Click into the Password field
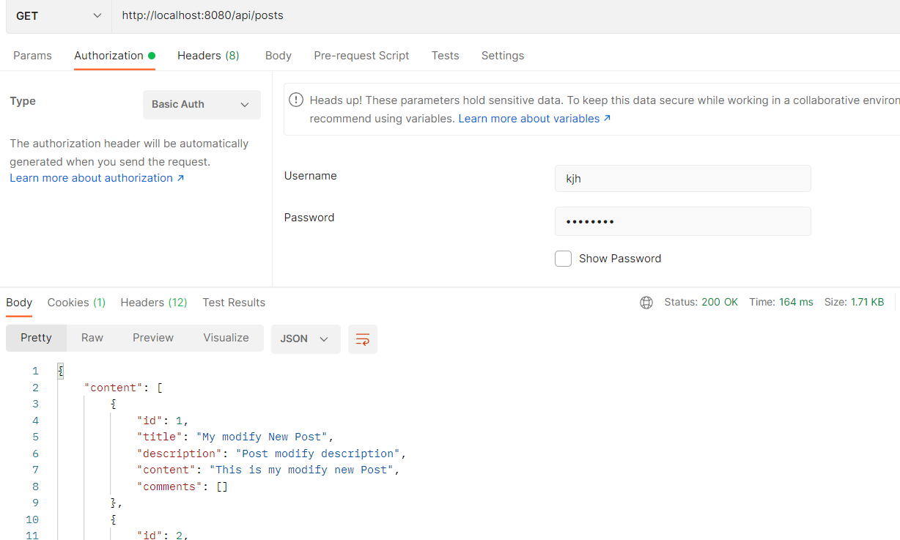The width and height of the screenshot is (900, 540). (682, 221)
